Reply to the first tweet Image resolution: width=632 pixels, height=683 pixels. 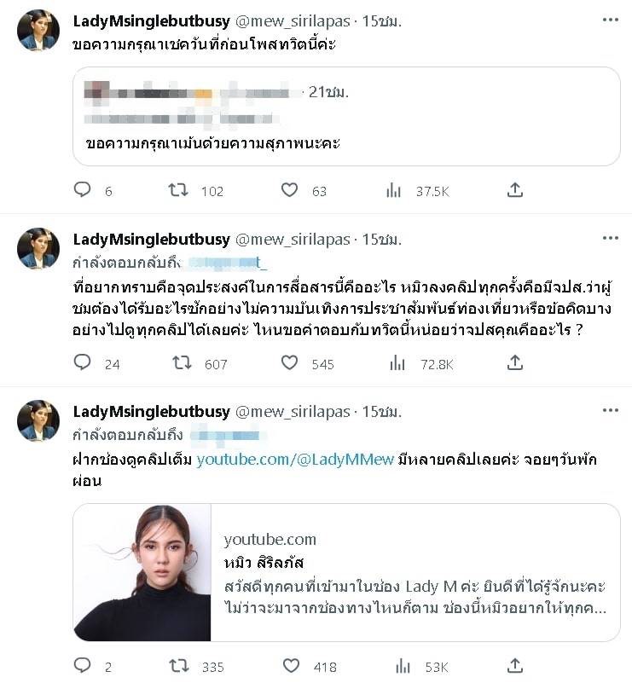[83, 191]
